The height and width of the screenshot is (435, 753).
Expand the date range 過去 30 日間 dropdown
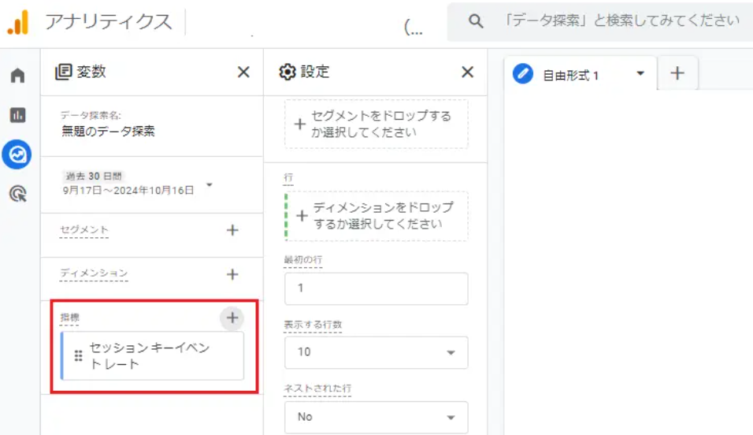210,184
